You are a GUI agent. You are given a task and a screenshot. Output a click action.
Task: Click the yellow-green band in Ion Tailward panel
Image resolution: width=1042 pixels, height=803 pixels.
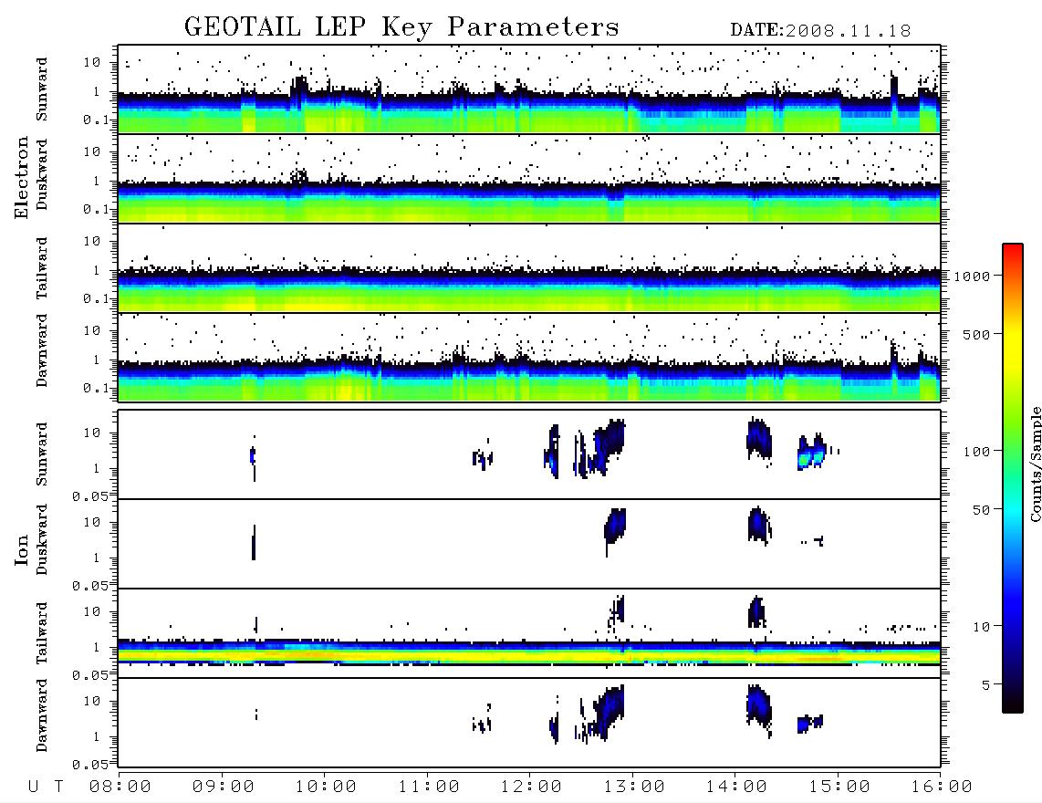529,656
